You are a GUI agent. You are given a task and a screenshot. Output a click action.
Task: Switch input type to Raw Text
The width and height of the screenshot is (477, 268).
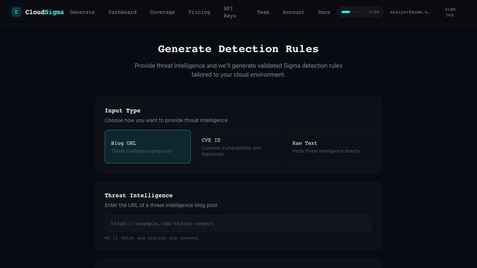(x=329, y=147)
